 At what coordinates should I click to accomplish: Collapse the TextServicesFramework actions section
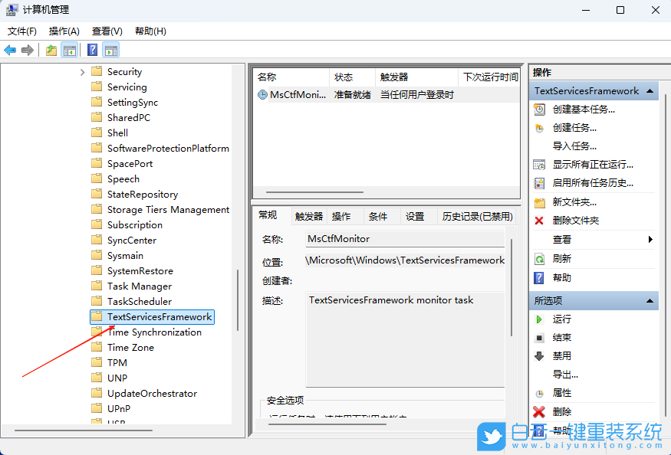pos(650,90)
